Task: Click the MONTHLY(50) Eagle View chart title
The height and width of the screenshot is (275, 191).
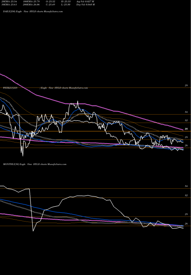Action: click(x=35, y=164)
